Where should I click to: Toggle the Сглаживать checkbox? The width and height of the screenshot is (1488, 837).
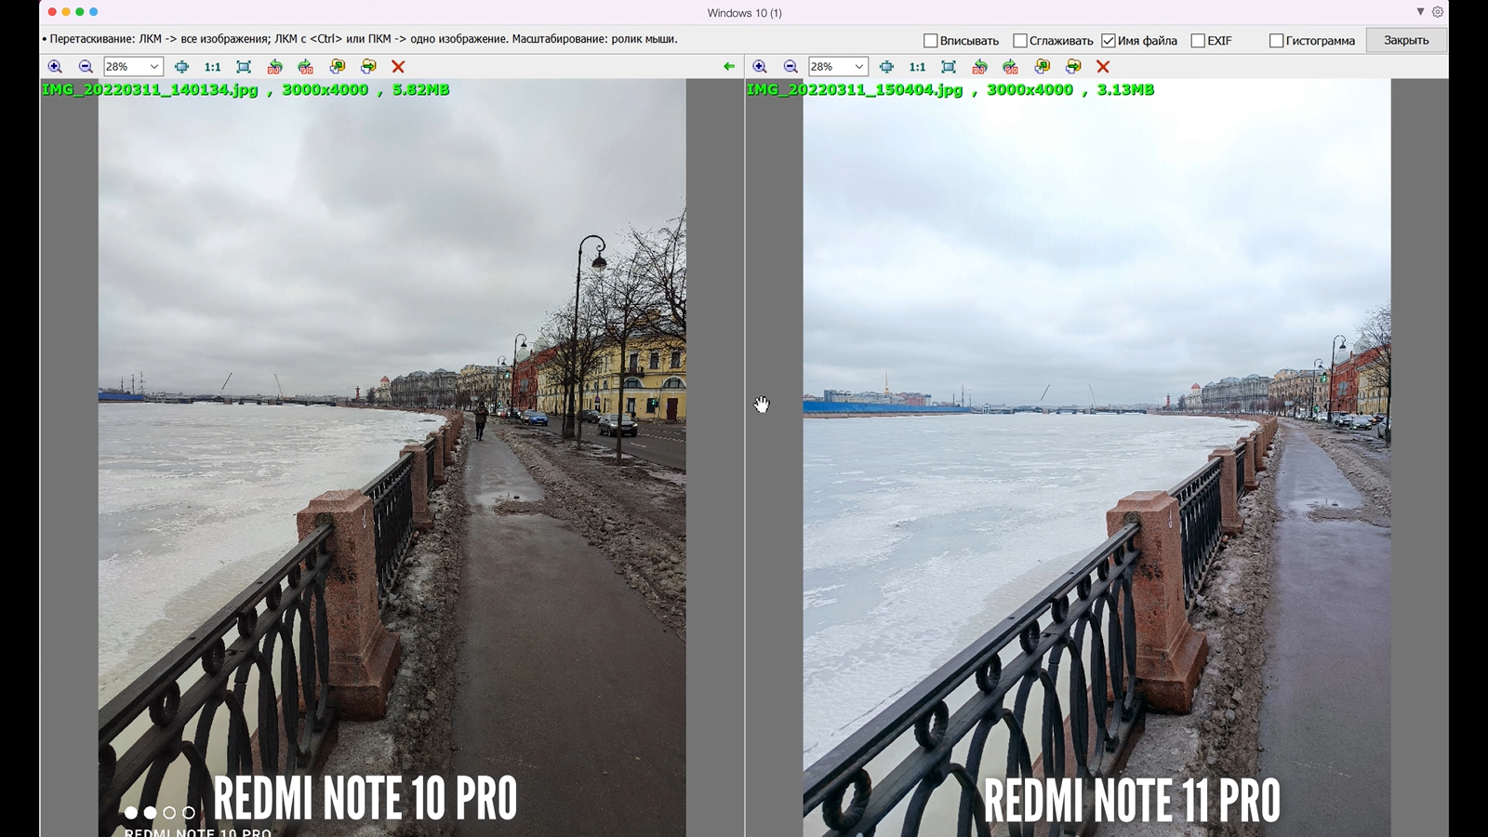[1019, 41]
